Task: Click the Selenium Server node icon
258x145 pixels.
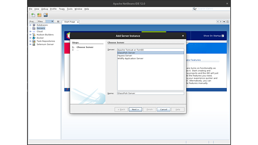Action: (34, 44)
